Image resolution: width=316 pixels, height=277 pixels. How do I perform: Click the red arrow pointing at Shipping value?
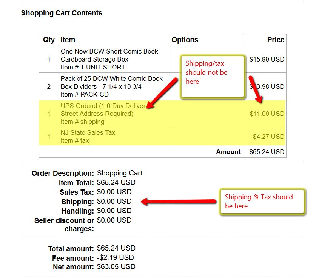pyautogui.click(x=178, y=202)
